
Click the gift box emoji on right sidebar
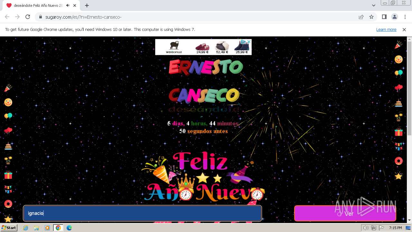[398, 132]
